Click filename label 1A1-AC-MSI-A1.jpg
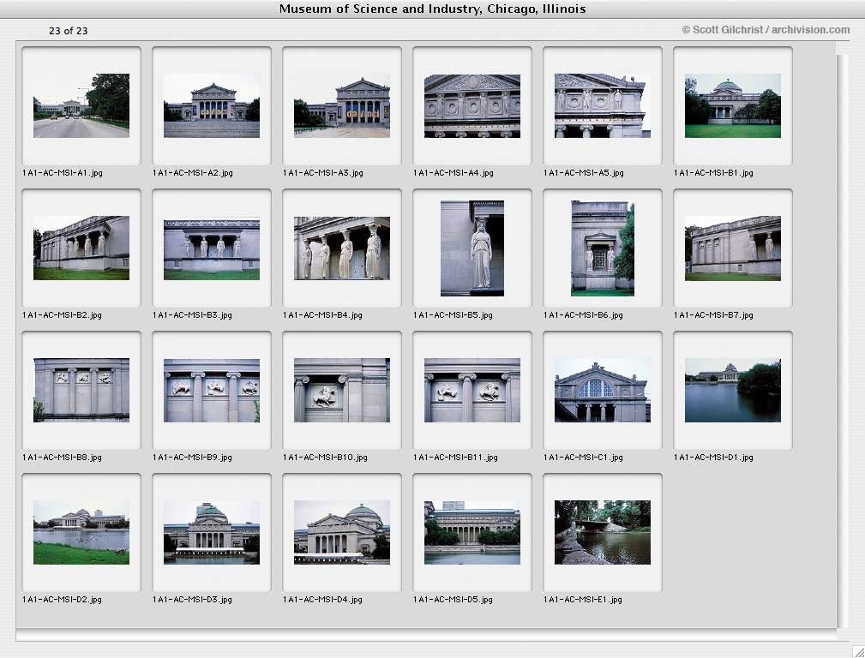Viewport: 865px width, 658px height. click(63, 172)
